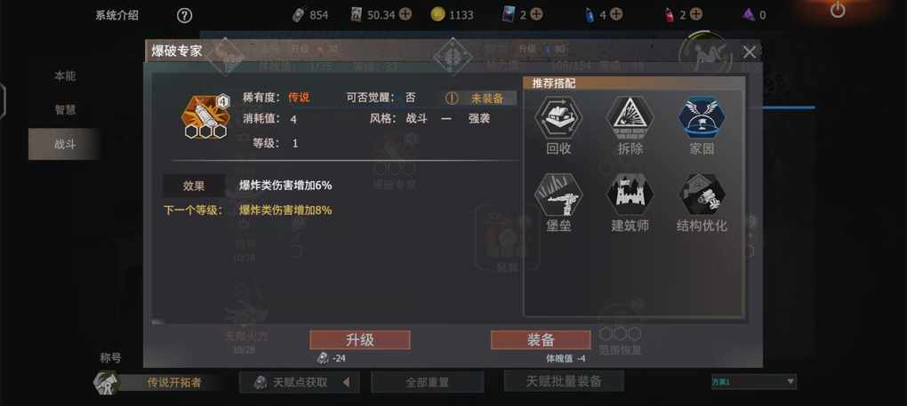The height and width of the screenshot is (406, 907).
Task: Switch to the 本能 tab
Action: 65,76
